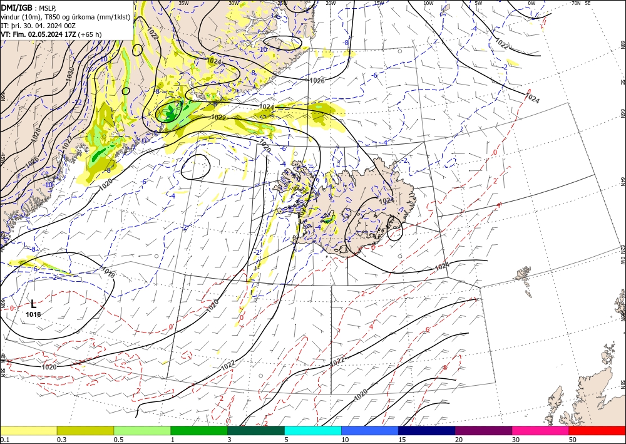Click the blue '-12' temperature label
The image size is (626, 444).
pyautogui.click(x=78, y=102)
